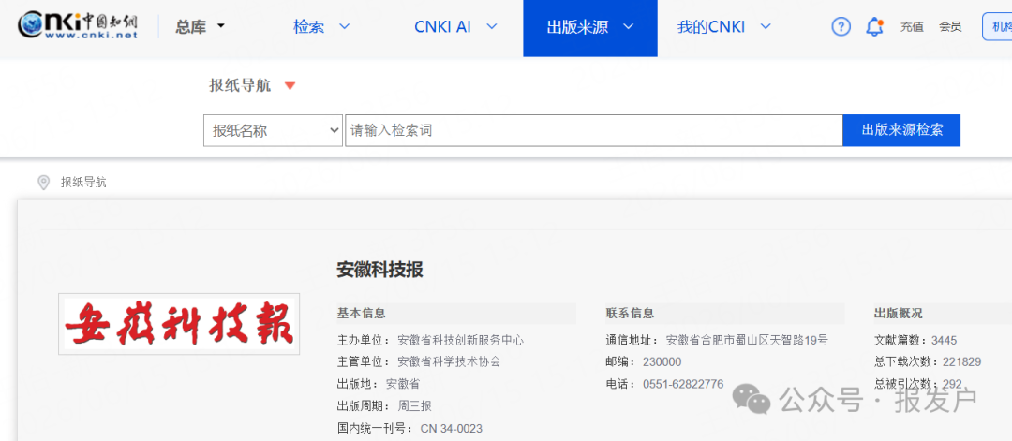
Task: Focus the 请输入检索词 search box
Action: coord(594,130)
